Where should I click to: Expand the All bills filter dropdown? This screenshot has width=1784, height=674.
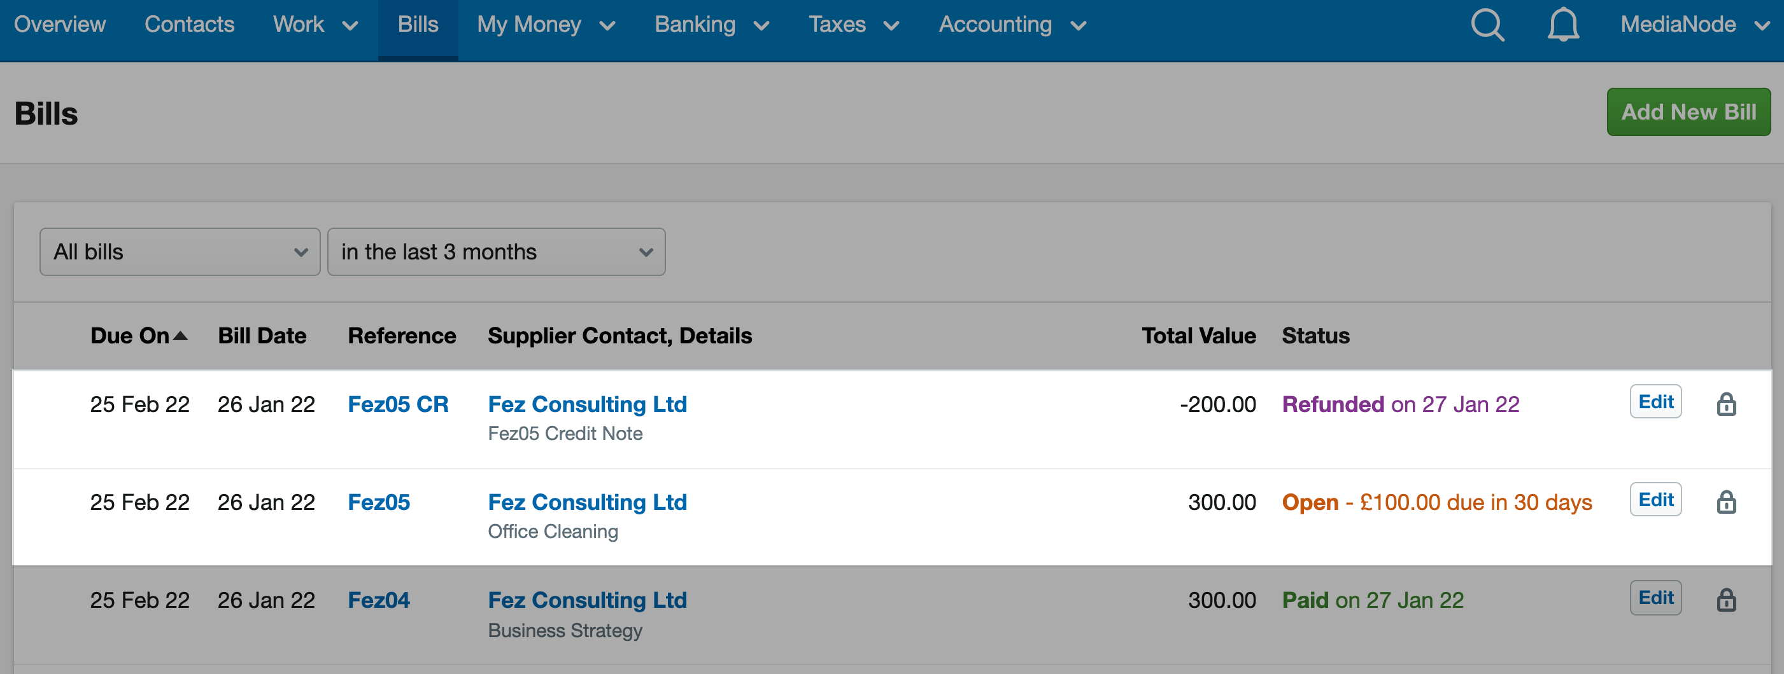(180, 252)
